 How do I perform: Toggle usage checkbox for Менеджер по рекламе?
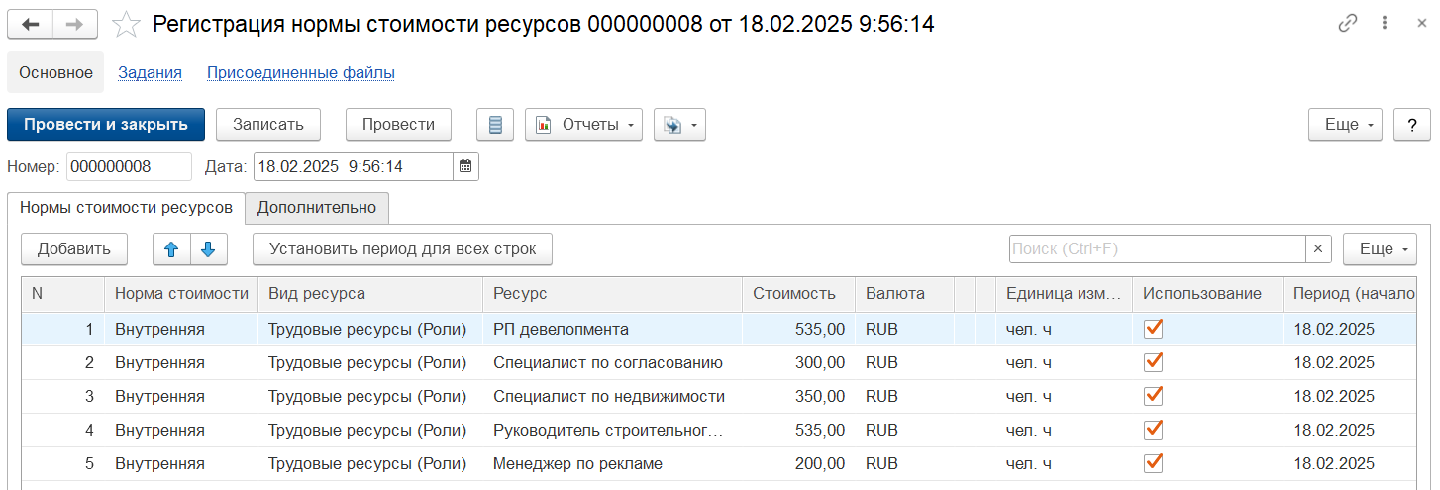coord(1153,463)
